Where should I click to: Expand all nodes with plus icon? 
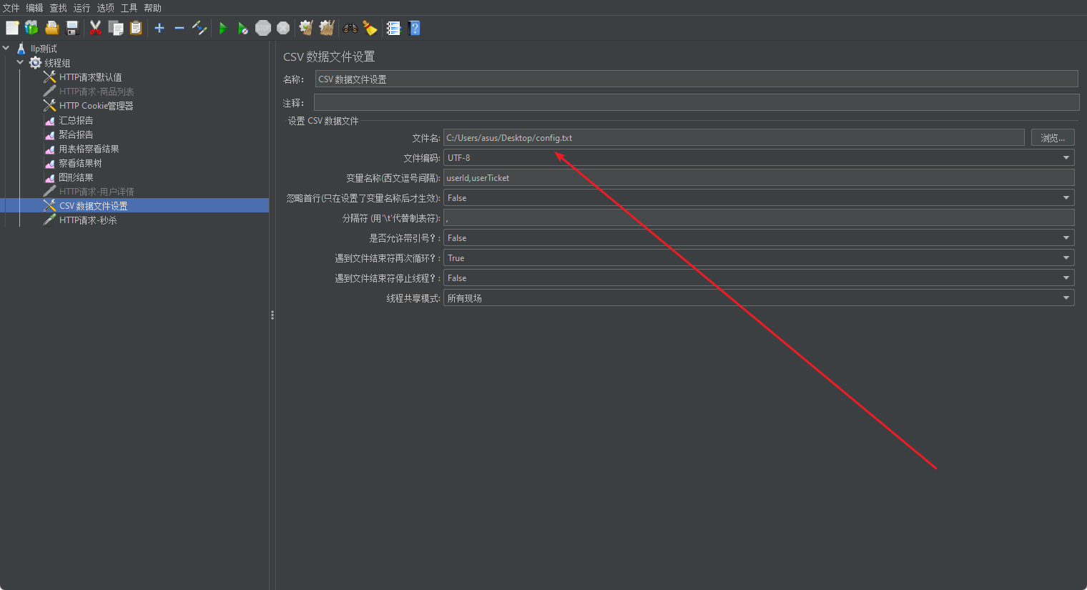coord(159,28)
